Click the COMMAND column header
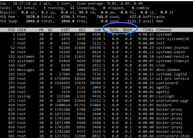The width and height of the screenshot is (193, 138). (164, 30)
